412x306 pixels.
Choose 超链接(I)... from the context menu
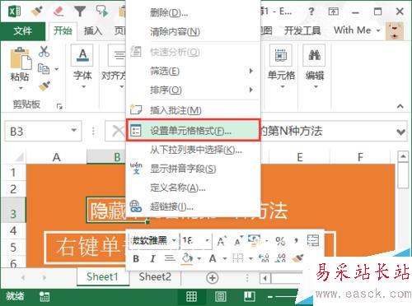[x=193, y=206]
